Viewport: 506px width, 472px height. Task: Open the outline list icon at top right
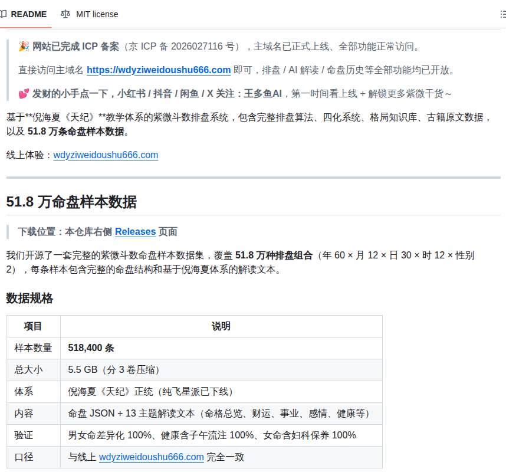point(503,14)
